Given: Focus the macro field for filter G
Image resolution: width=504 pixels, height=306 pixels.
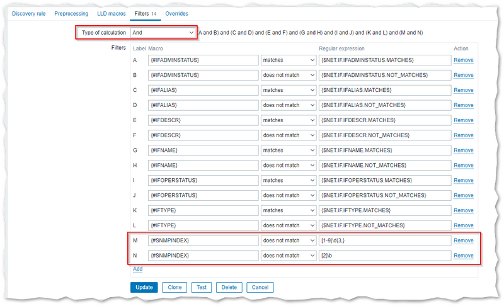Looking at the screenshot, I should point(203,150).
